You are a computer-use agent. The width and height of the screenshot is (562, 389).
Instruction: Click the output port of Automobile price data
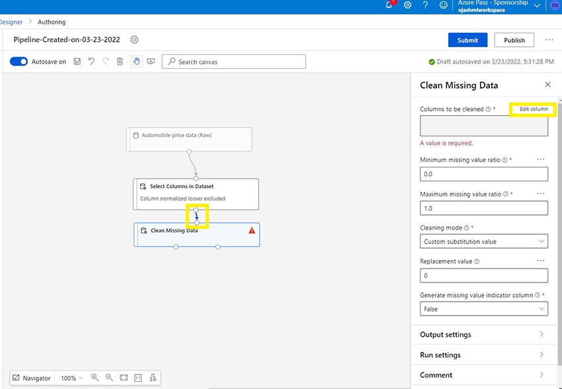click(x=189, y=151)
